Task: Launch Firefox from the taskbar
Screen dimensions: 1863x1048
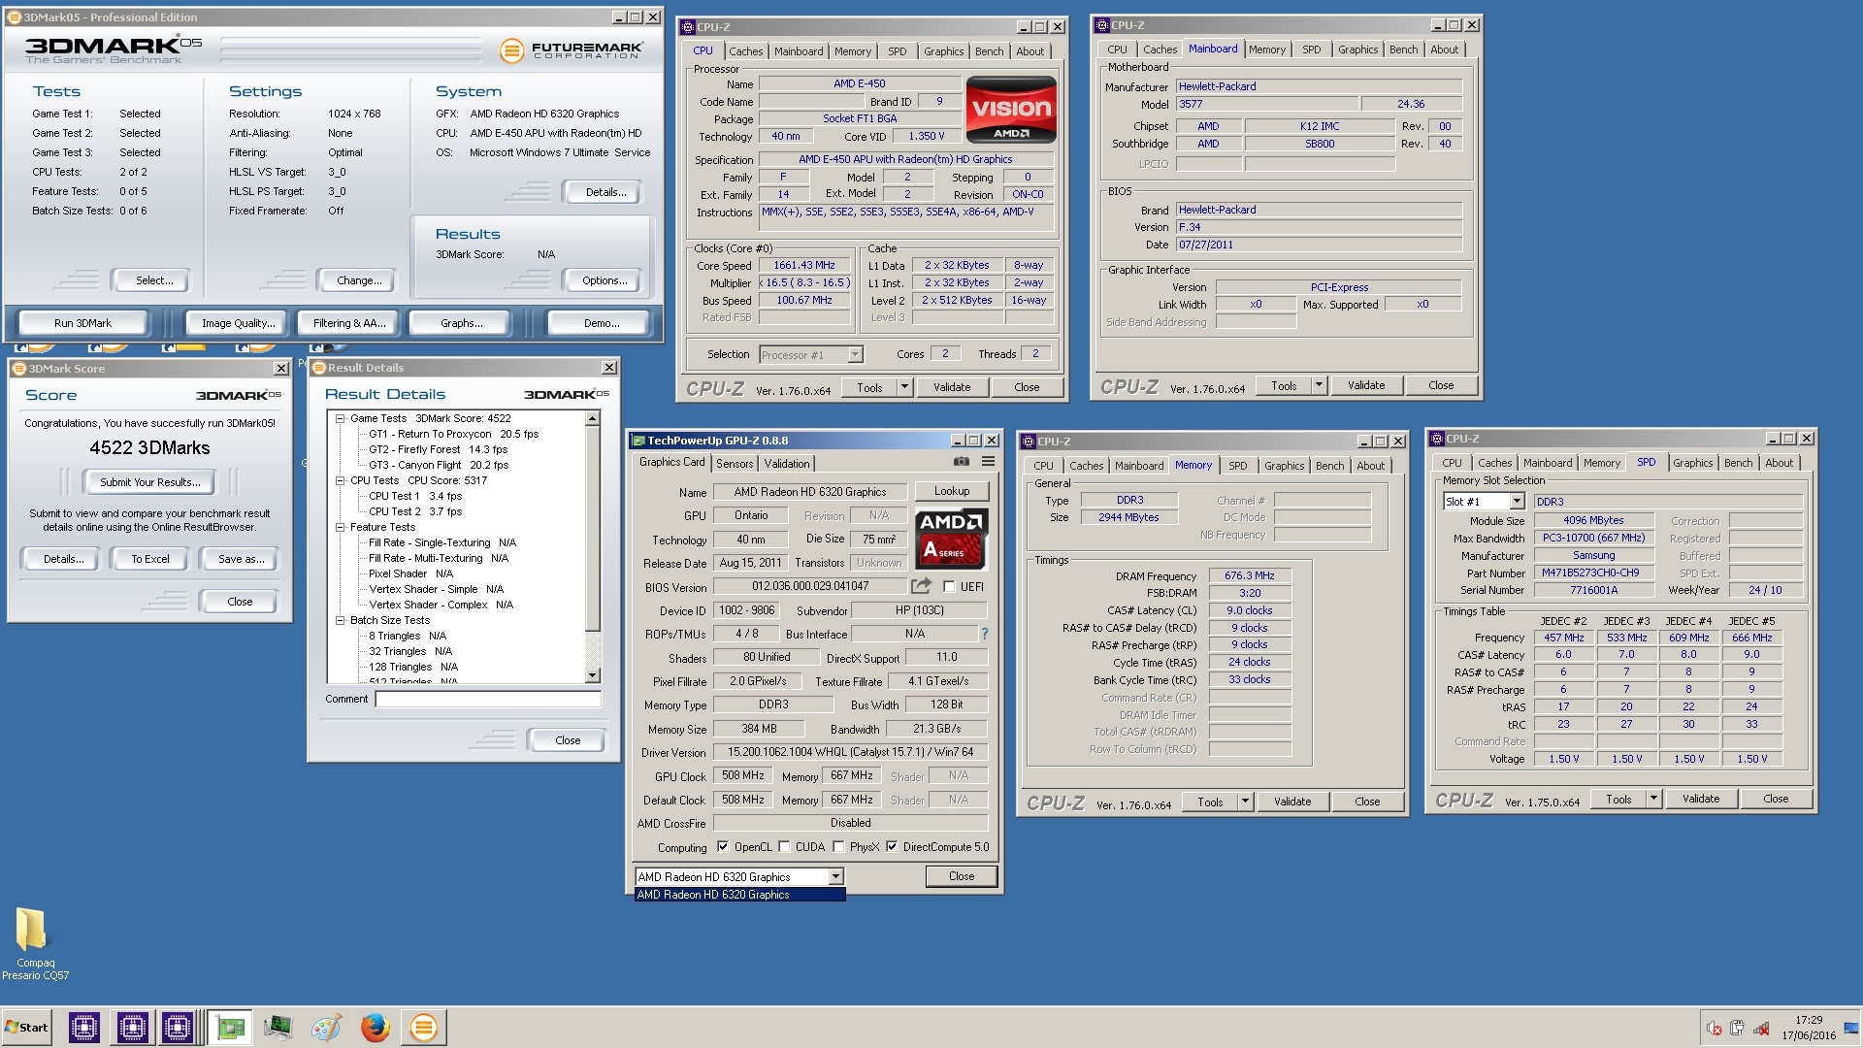Action: pos(375,1028)
